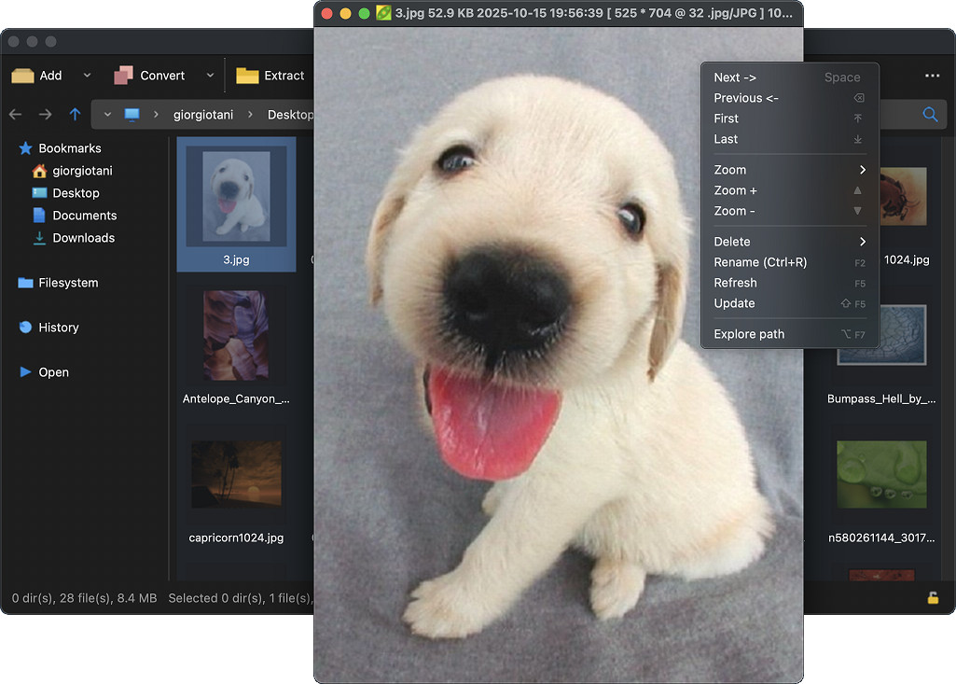Image resolution: width=956 pixels, height=684 pixels.
Task: Click the Extract folder icon
Action: (x=247, y=76)
